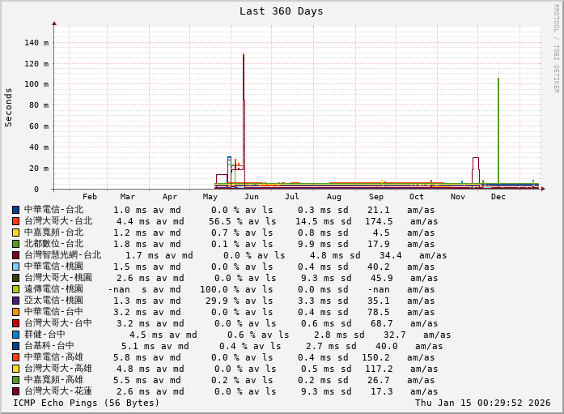
Task: Select the 台灣大哥大-花蓮 legend color swatch
Action: pos(16,391)
